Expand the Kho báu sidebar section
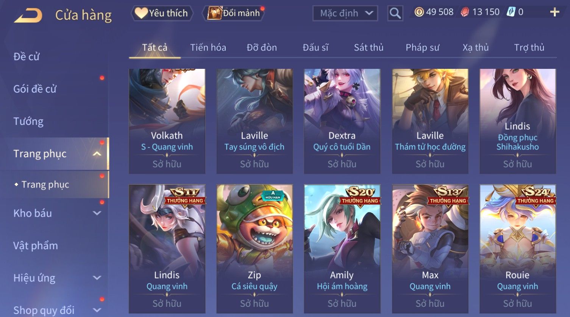Viewport: 570px width, 317px height. click(97, 213)
